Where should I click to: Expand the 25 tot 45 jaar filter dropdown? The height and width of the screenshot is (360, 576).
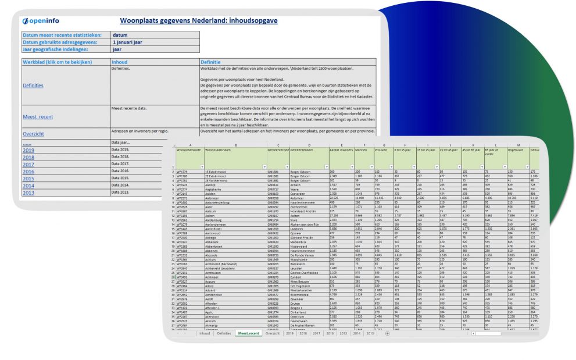[460, 167]
